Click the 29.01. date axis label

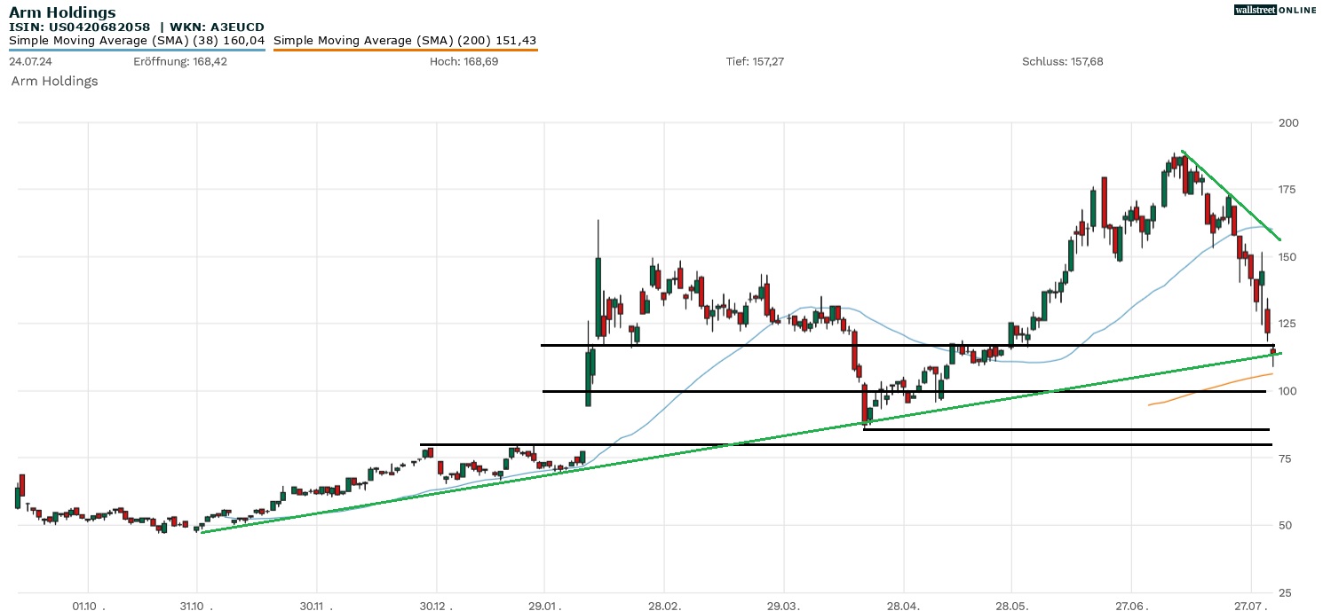545,605
